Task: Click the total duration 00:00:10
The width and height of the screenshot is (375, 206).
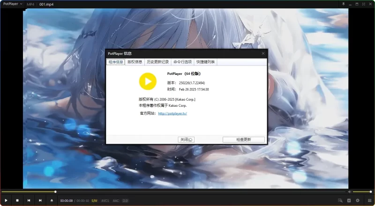Action: click(82, 201)
